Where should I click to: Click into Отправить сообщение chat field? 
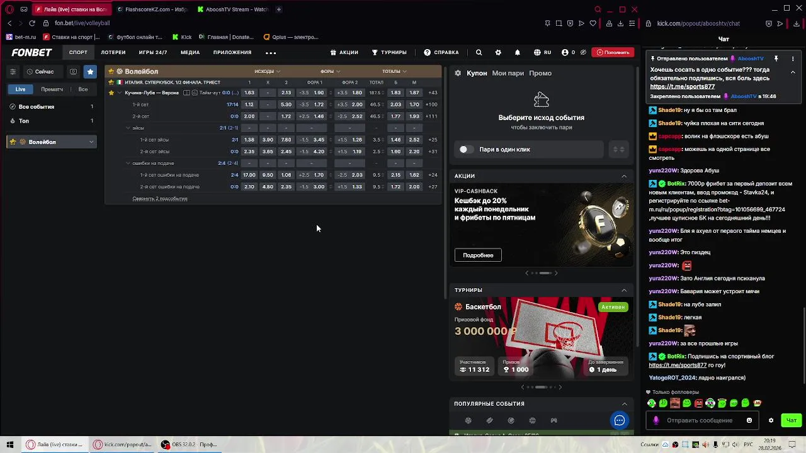700,420
